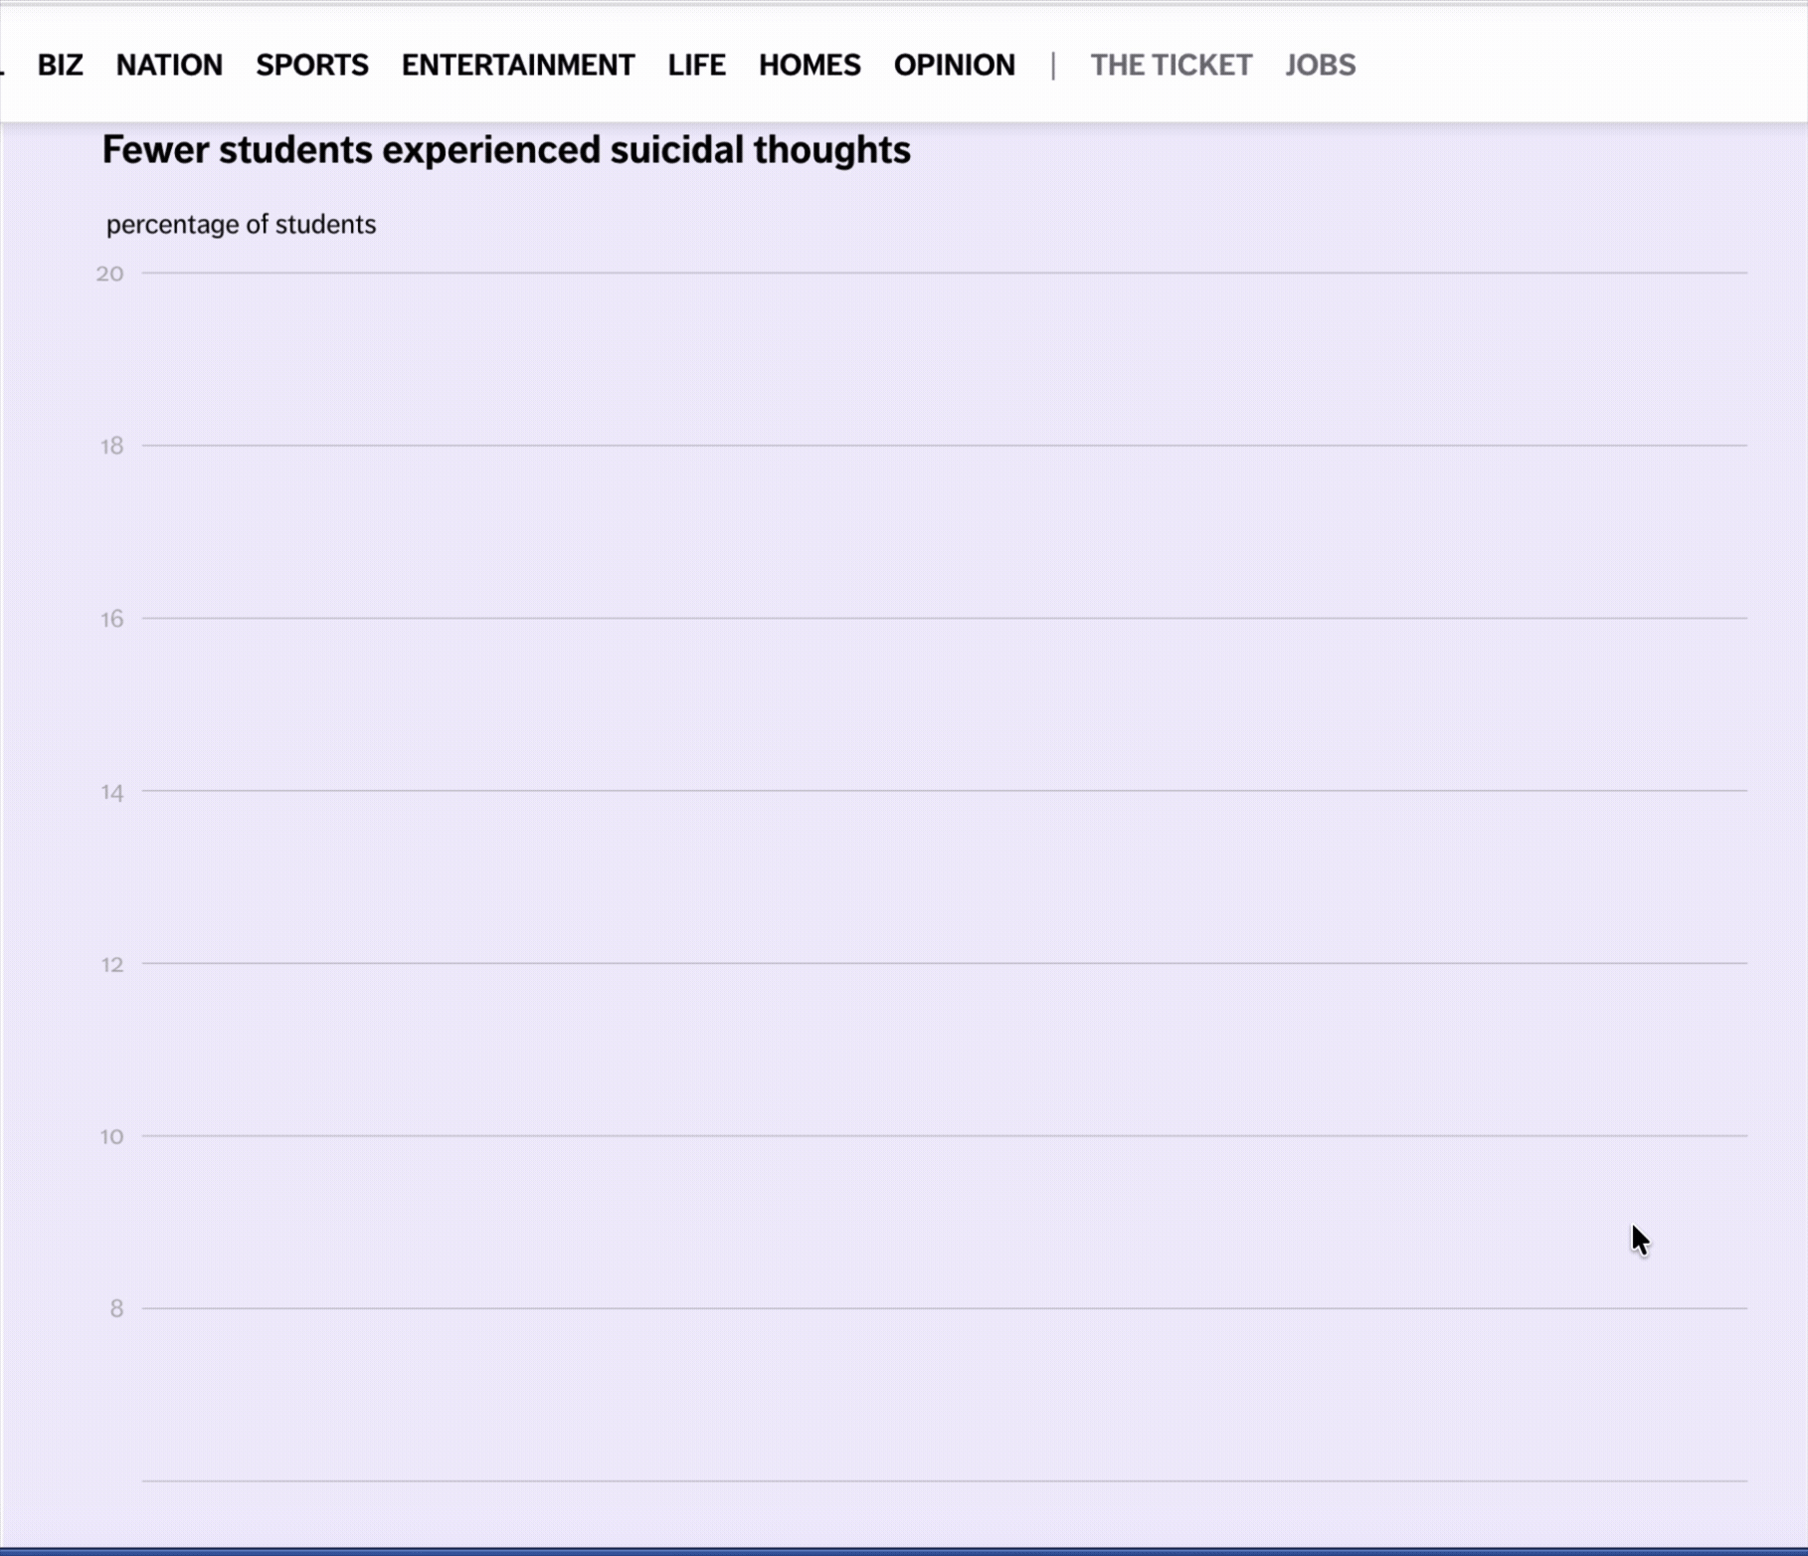Navigate to the HOMES section
The width and height of the screenshot is (1808, 1556).
pos(810,65)
